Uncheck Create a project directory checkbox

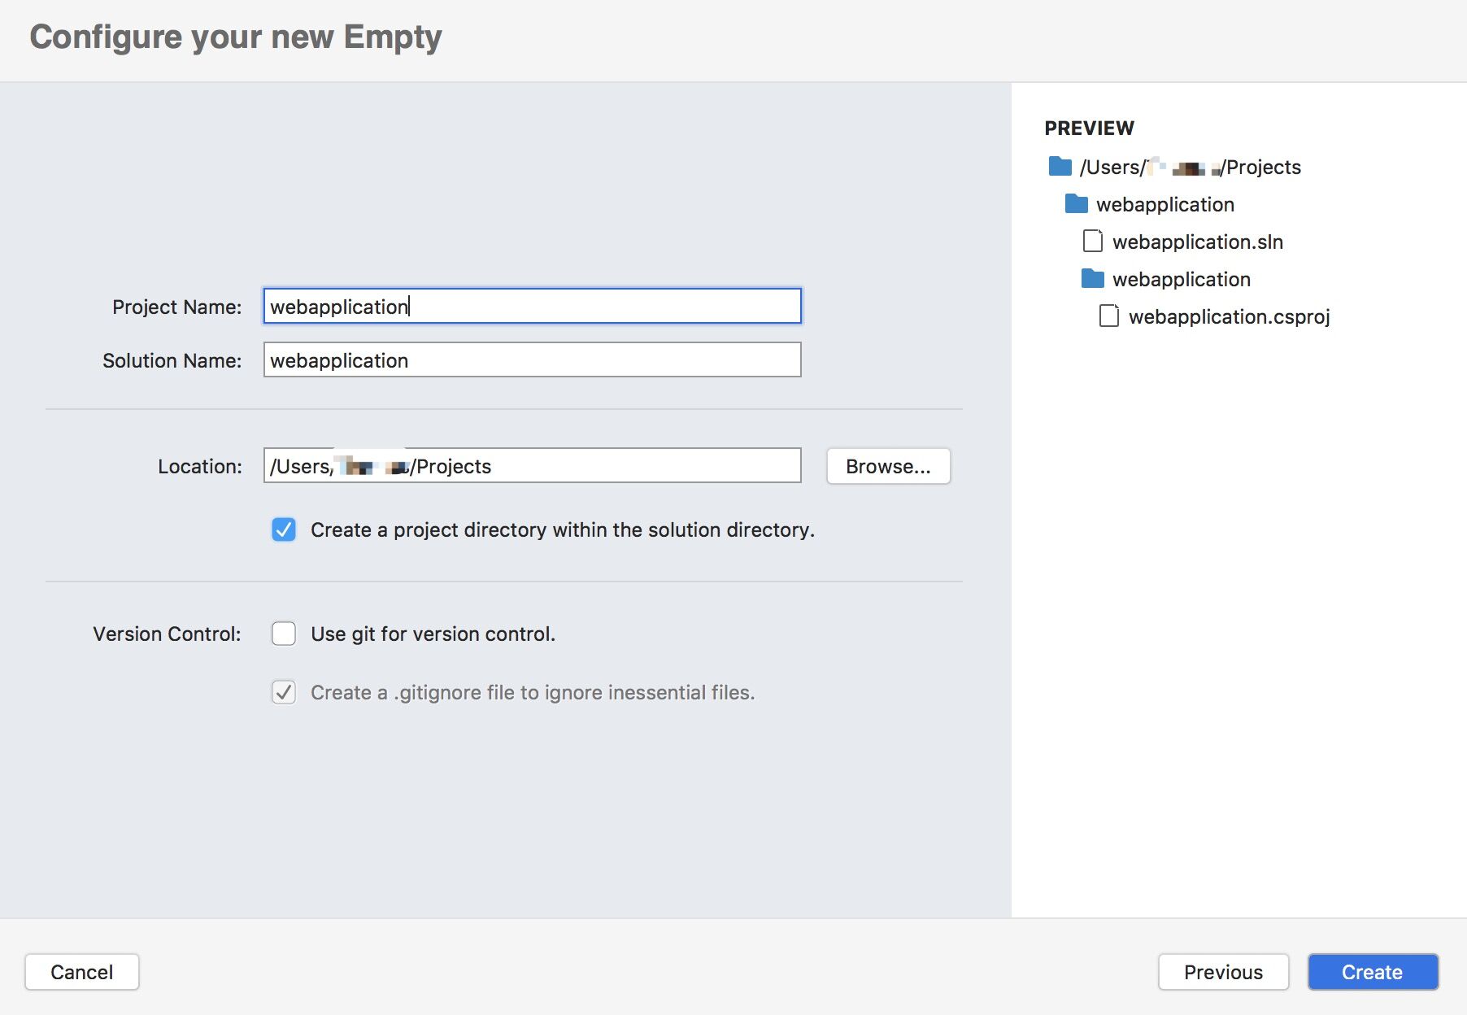click(284, 529)
